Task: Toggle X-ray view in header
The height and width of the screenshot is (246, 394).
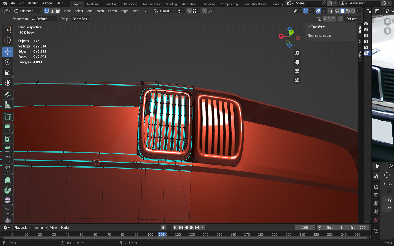Action: pos(330,11)
